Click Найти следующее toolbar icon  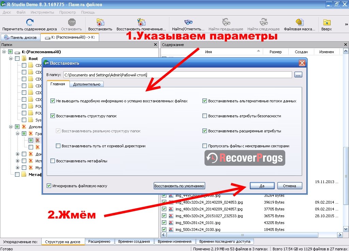click(x=263, y=22)
